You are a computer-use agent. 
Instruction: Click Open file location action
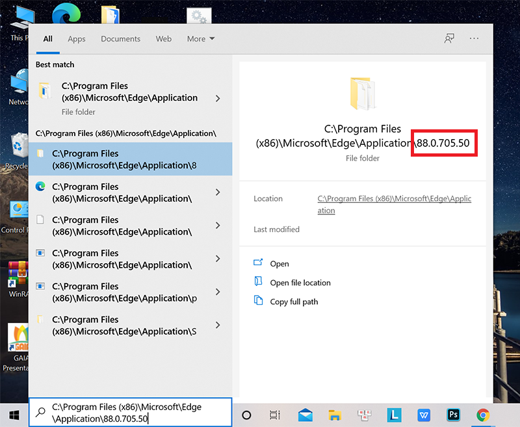click(300, 283)
